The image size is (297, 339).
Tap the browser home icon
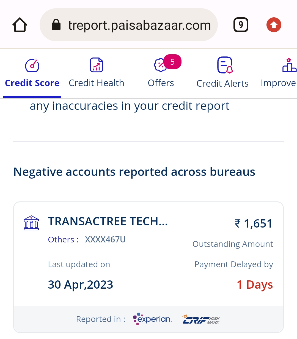[x=20, y=25]
